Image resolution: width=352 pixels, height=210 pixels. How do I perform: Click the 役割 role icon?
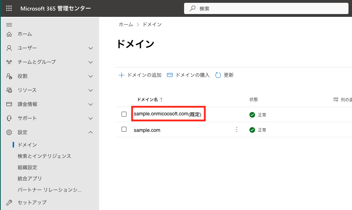click(9, 76)
